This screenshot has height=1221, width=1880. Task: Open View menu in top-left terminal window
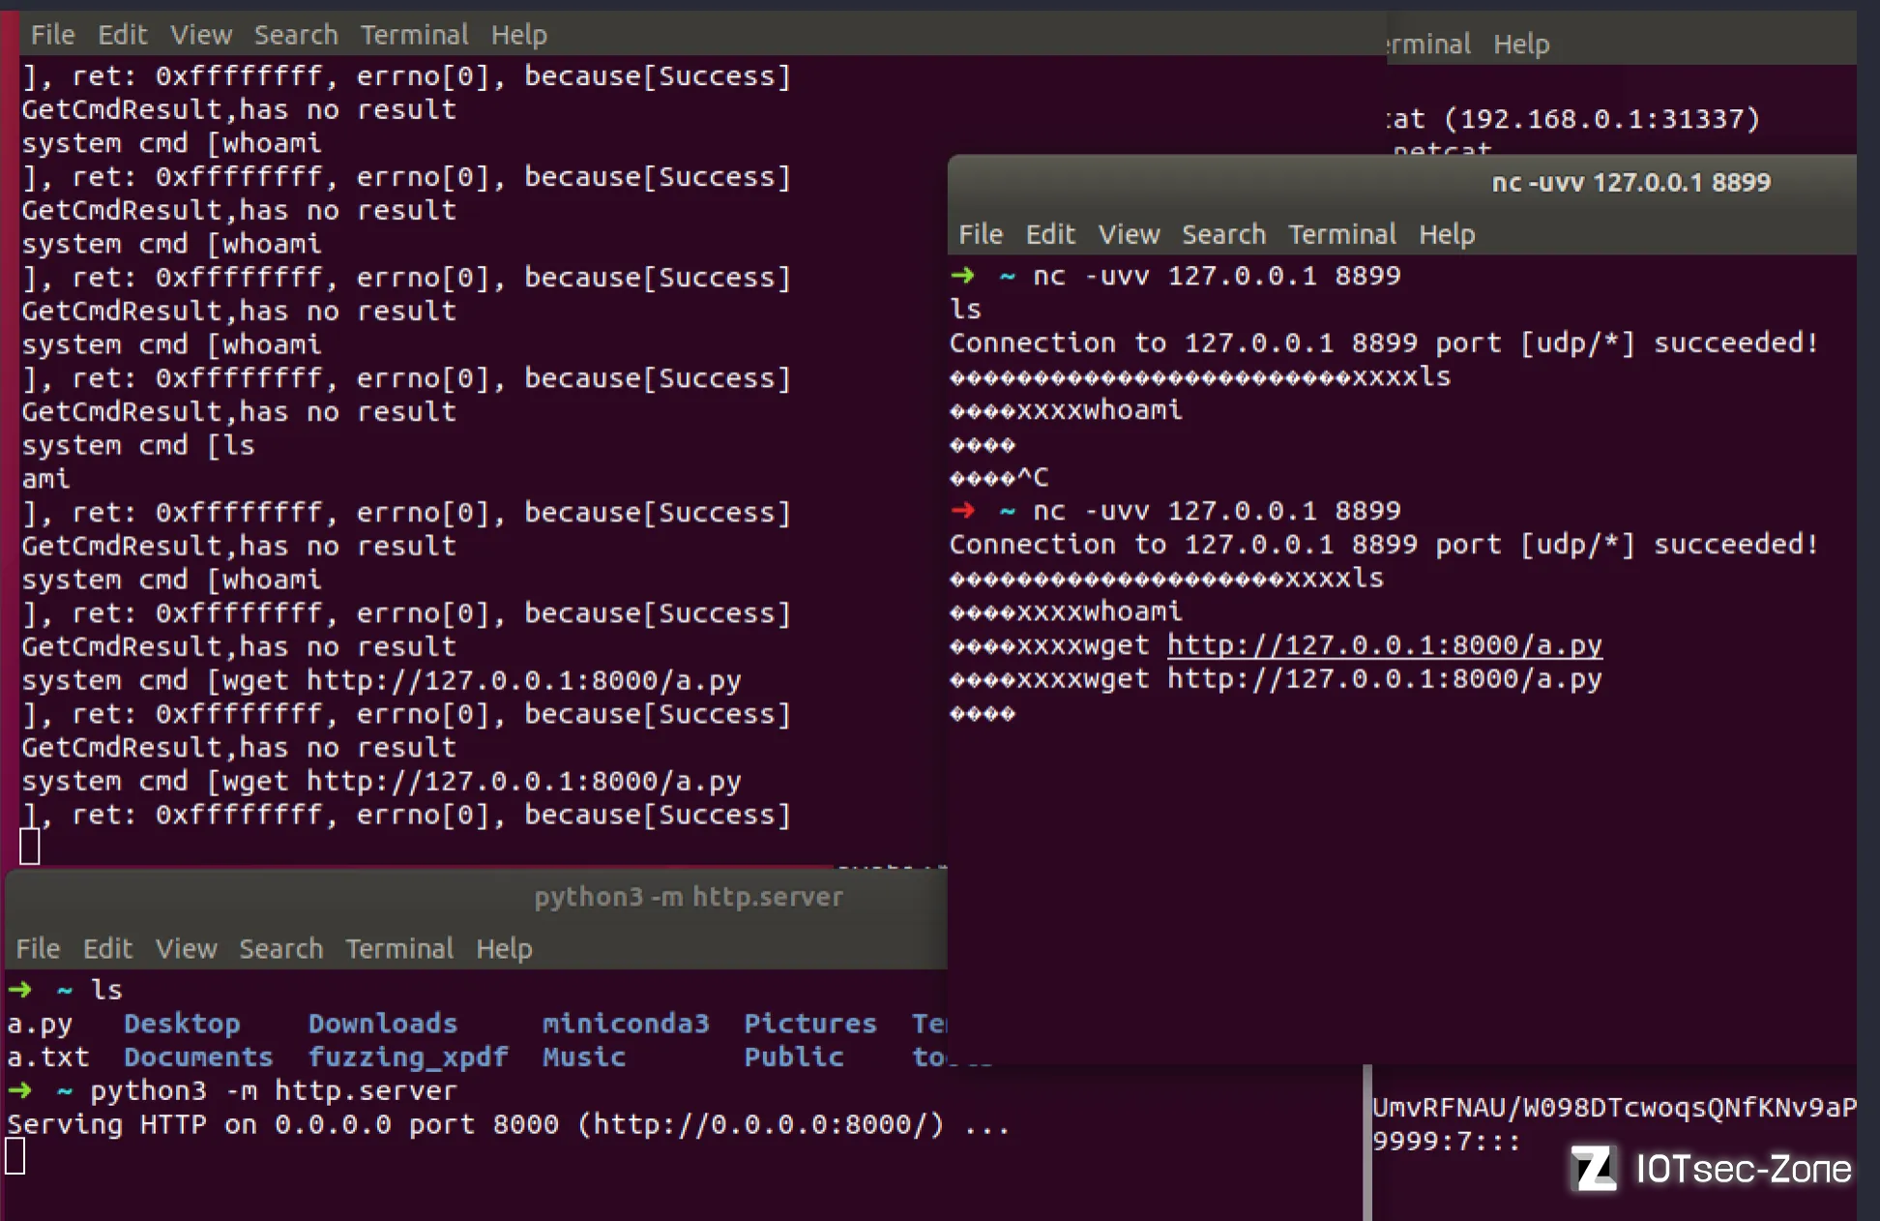click(x=201, y=35)
